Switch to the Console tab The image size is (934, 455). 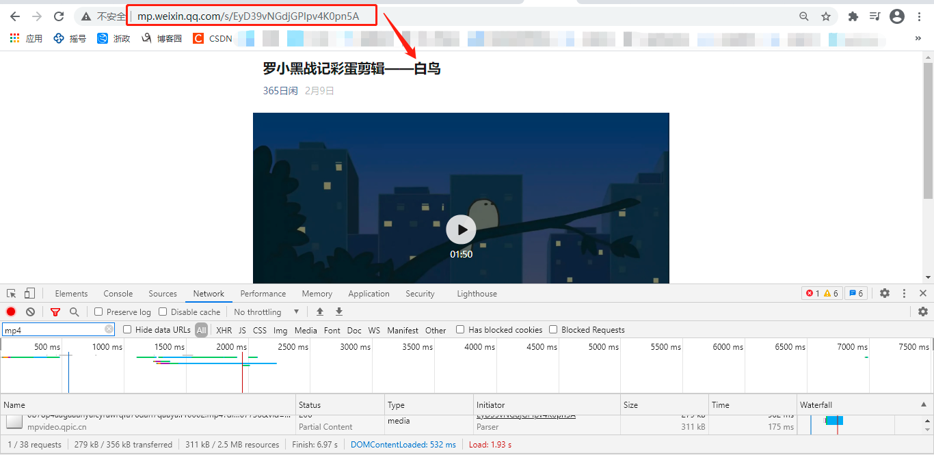click(x=118, y=294)
